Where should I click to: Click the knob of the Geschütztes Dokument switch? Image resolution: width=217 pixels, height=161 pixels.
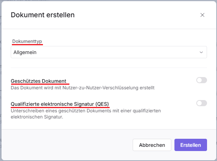pos(199,80)
